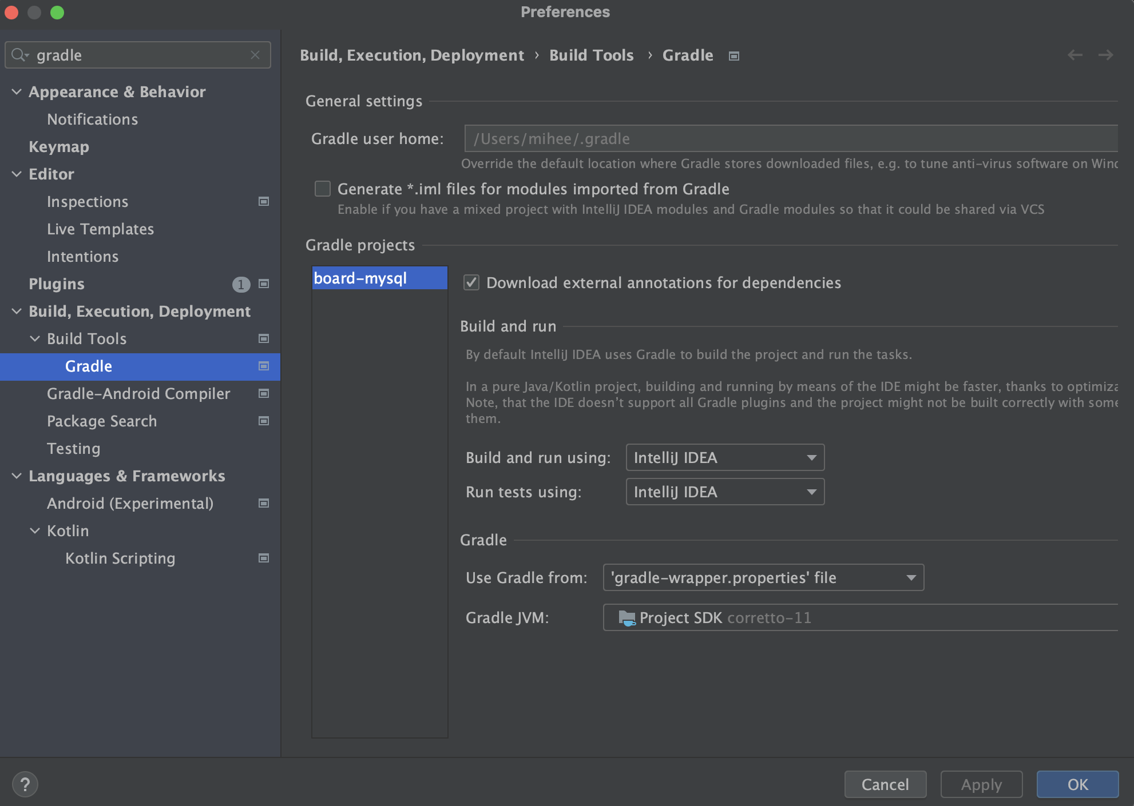The height and width of the screenshot is (806, 1134).
Task: Select board-mysql in Gradle projects list
Action: tap(379, 278)
